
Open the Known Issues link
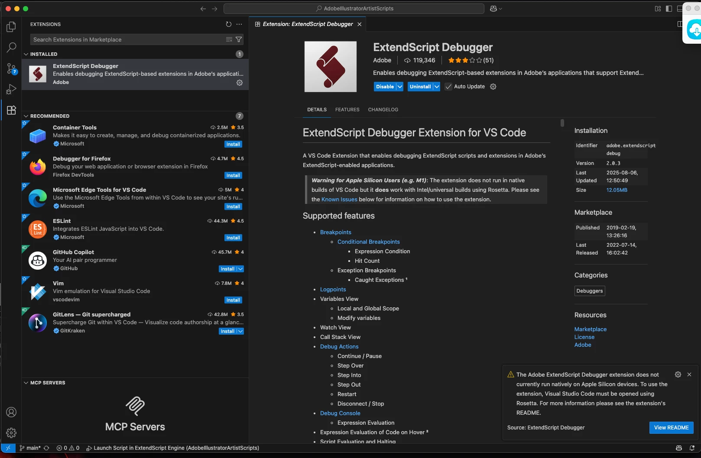(x=339, y=200)
